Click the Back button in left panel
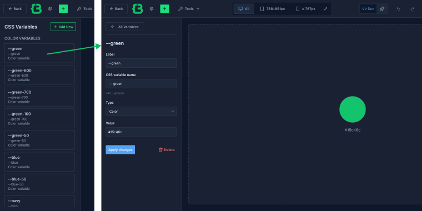Screen dimensions: 422x211 [15, 9]
